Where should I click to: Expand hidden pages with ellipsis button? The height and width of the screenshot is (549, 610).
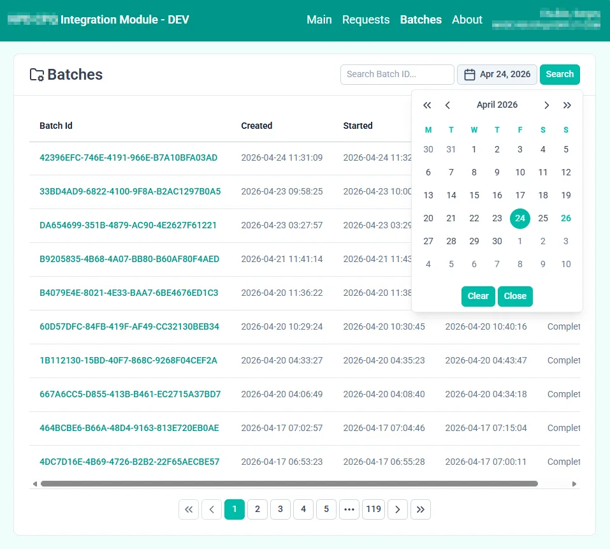coord(349,509)
